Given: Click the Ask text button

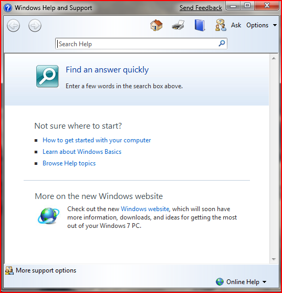Looking at the screenshot, I should coord(236,25).
